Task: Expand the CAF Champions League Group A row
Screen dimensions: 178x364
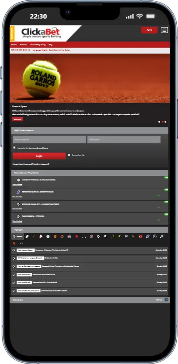Action: (x=90, y=258)
